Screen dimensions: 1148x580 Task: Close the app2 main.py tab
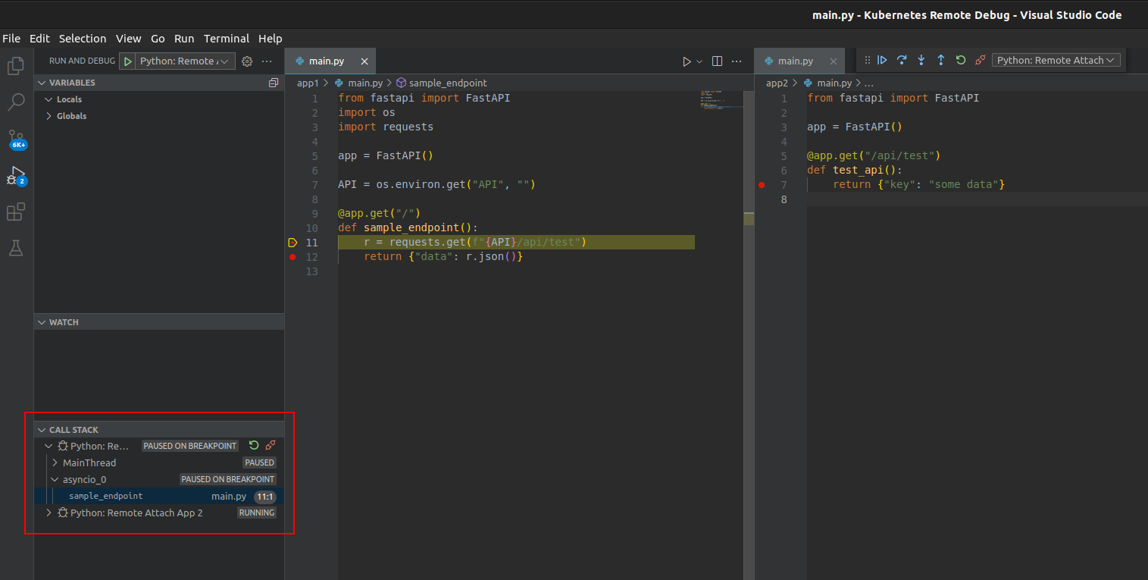pyautogui.click(x=834, y=61)
